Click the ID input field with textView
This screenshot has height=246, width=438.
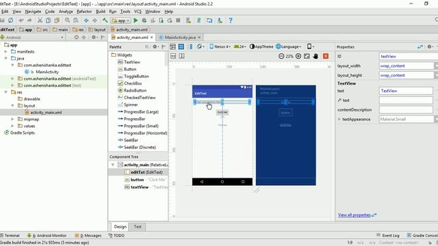[x=409, y=56]
